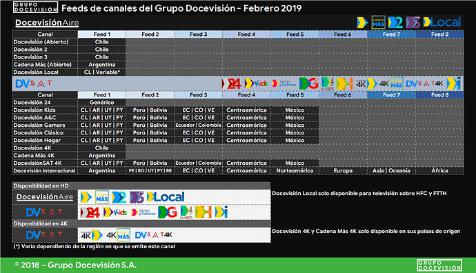Click the CL | Variable* cell for Docevisión Local
This screenshot has height=273, width=476.
pos(101,72)
